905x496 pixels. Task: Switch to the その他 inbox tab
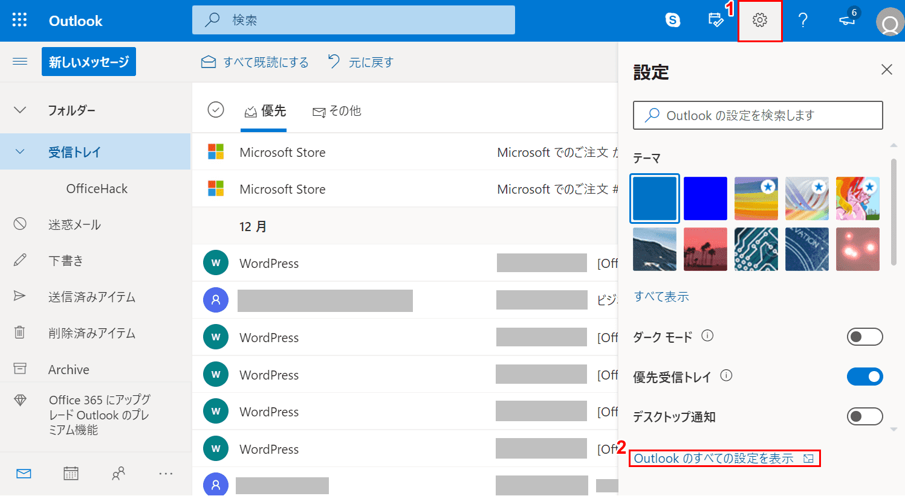[337, 111]
